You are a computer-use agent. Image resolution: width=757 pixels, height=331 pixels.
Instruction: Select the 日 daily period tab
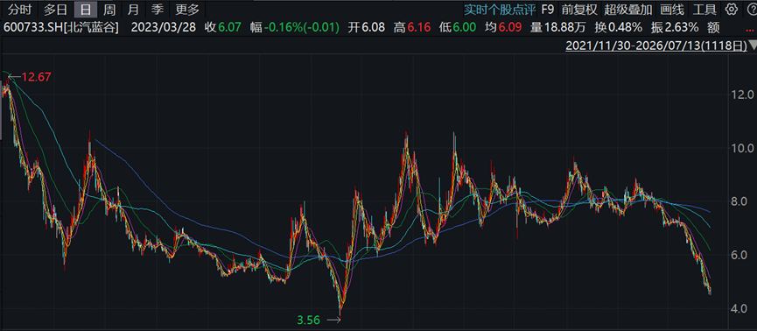click(x=86, y=9)
